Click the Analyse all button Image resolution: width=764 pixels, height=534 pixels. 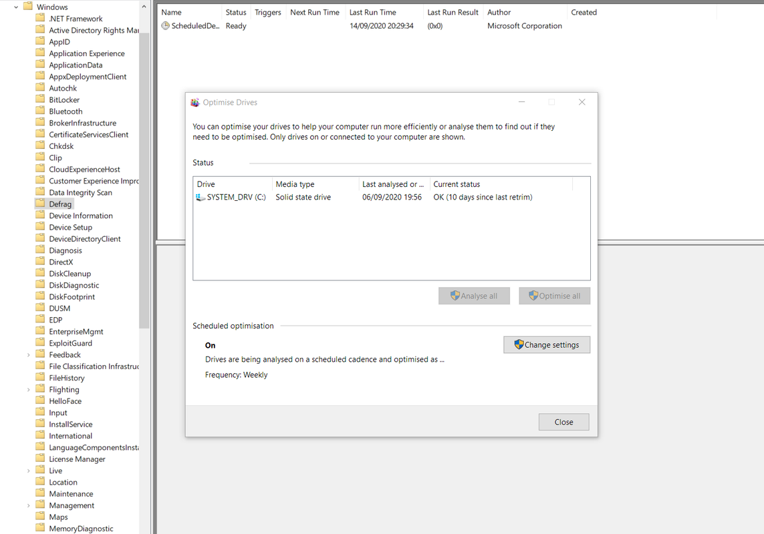click(474, 296)
